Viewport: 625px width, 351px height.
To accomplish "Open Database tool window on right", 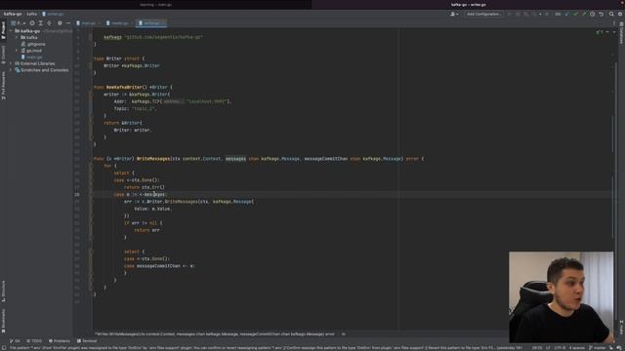I will (621, 34).
